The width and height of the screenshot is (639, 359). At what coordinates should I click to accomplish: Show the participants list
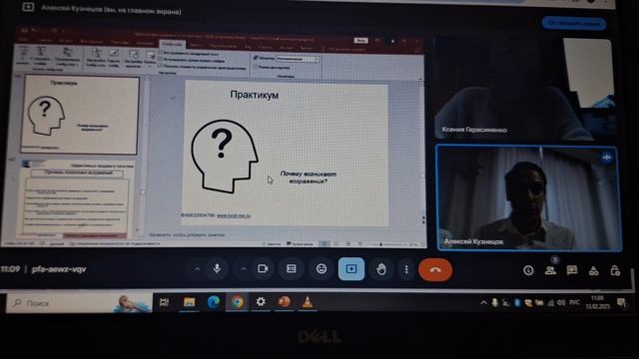pos(550,270)
